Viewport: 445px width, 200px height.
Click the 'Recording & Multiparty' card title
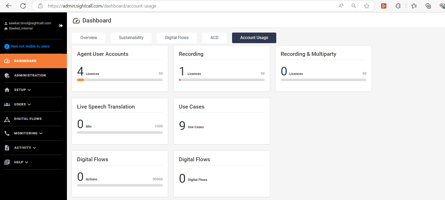308,54
